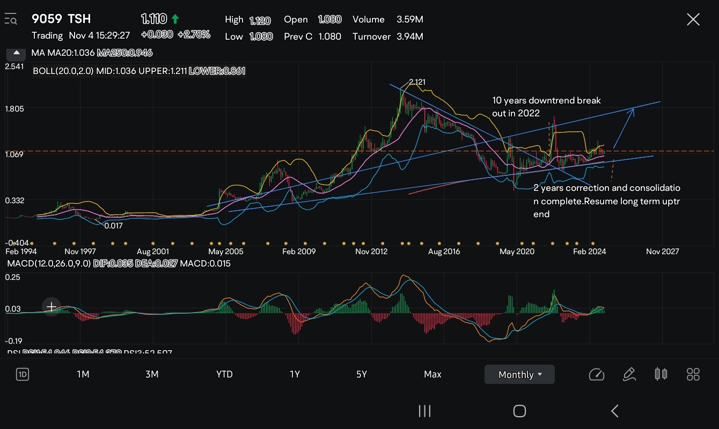Activate the pencil drawing tool
The image size is (719, 429).
tap(629, 374)
